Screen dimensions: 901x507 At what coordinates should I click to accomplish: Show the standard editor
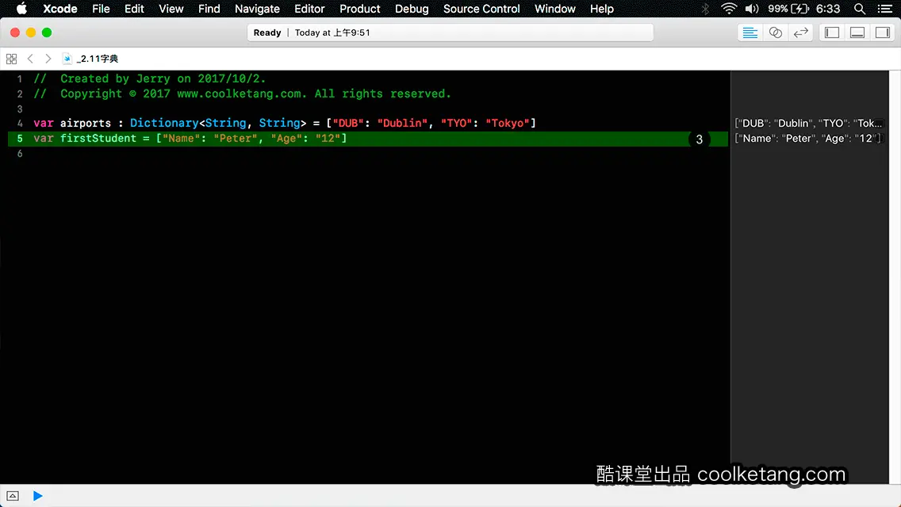point(750,32)
